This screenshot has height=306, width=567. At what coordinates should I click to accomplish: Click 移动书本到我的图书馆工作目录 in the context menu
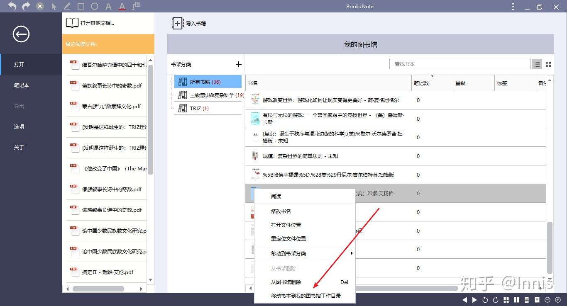305,296
